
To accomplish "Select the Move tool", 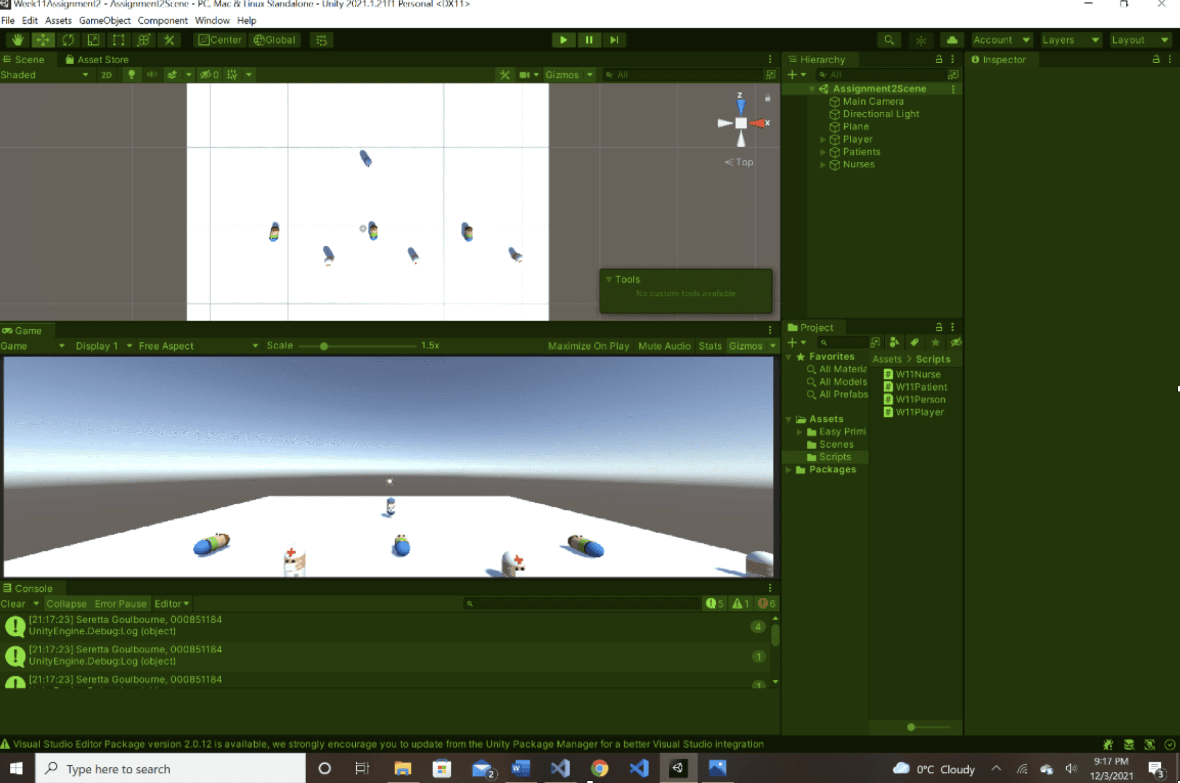I will (x=43, y=40).
